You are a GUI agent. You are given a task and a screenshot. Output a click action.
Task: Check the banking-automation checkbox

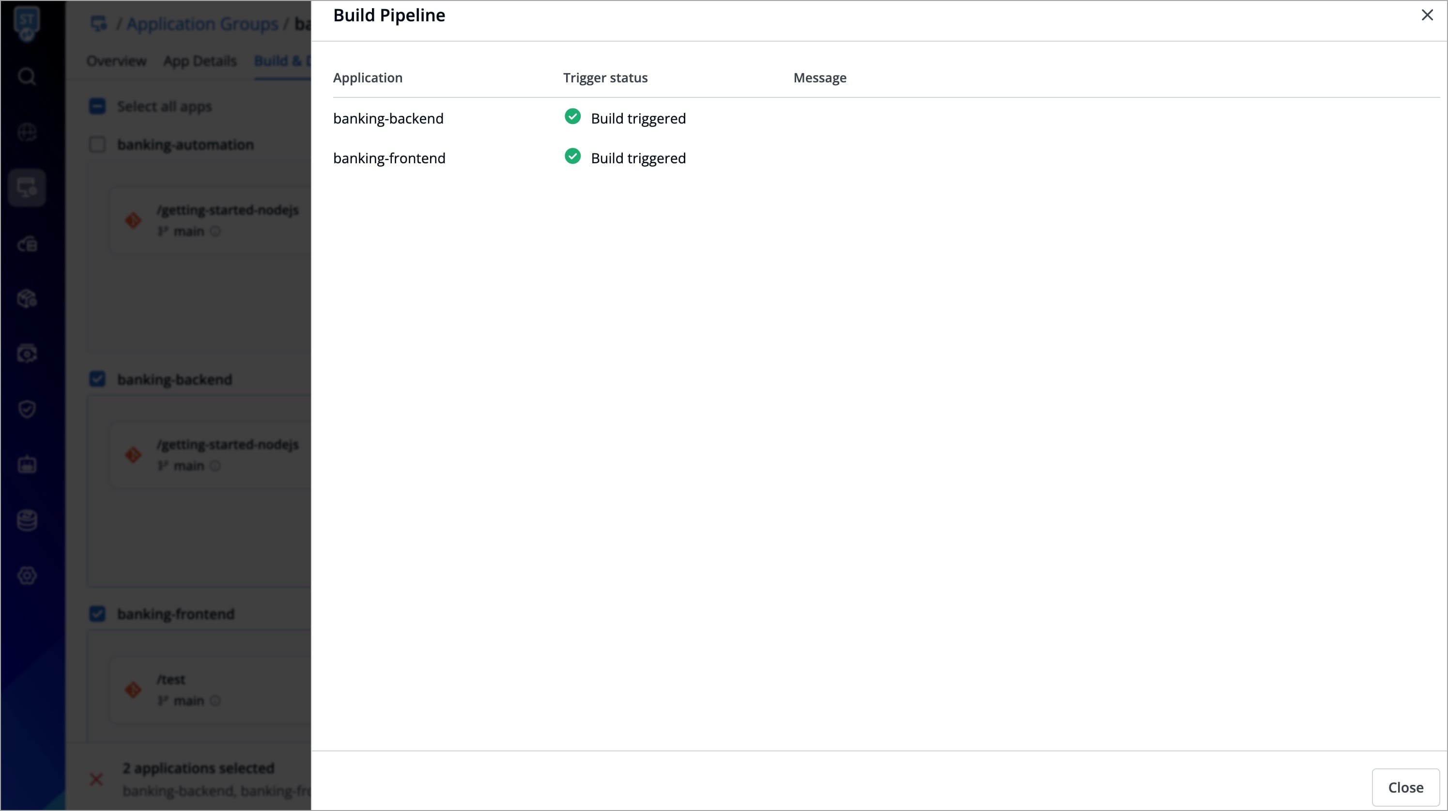tap(97, 144)
